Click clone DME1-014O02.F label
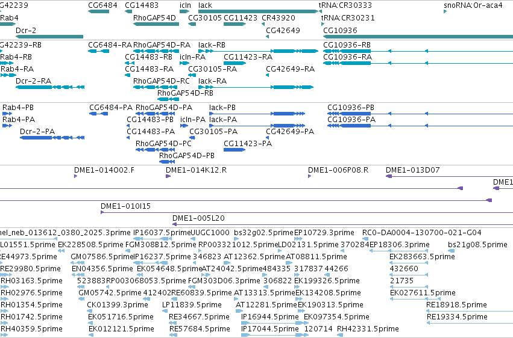This screenshot has width=513, height=338. [104, 170]
